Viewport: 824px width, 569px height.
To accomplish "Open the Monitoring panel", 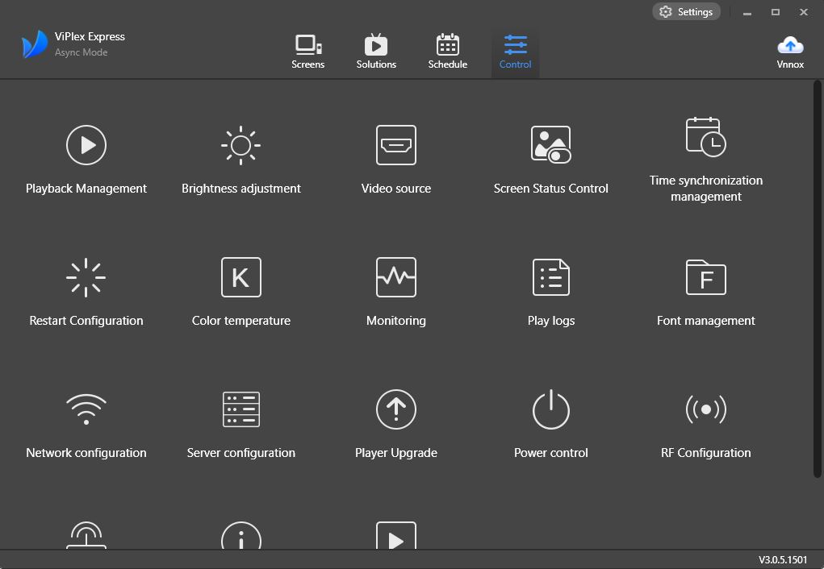I will (x=396, y=277).
